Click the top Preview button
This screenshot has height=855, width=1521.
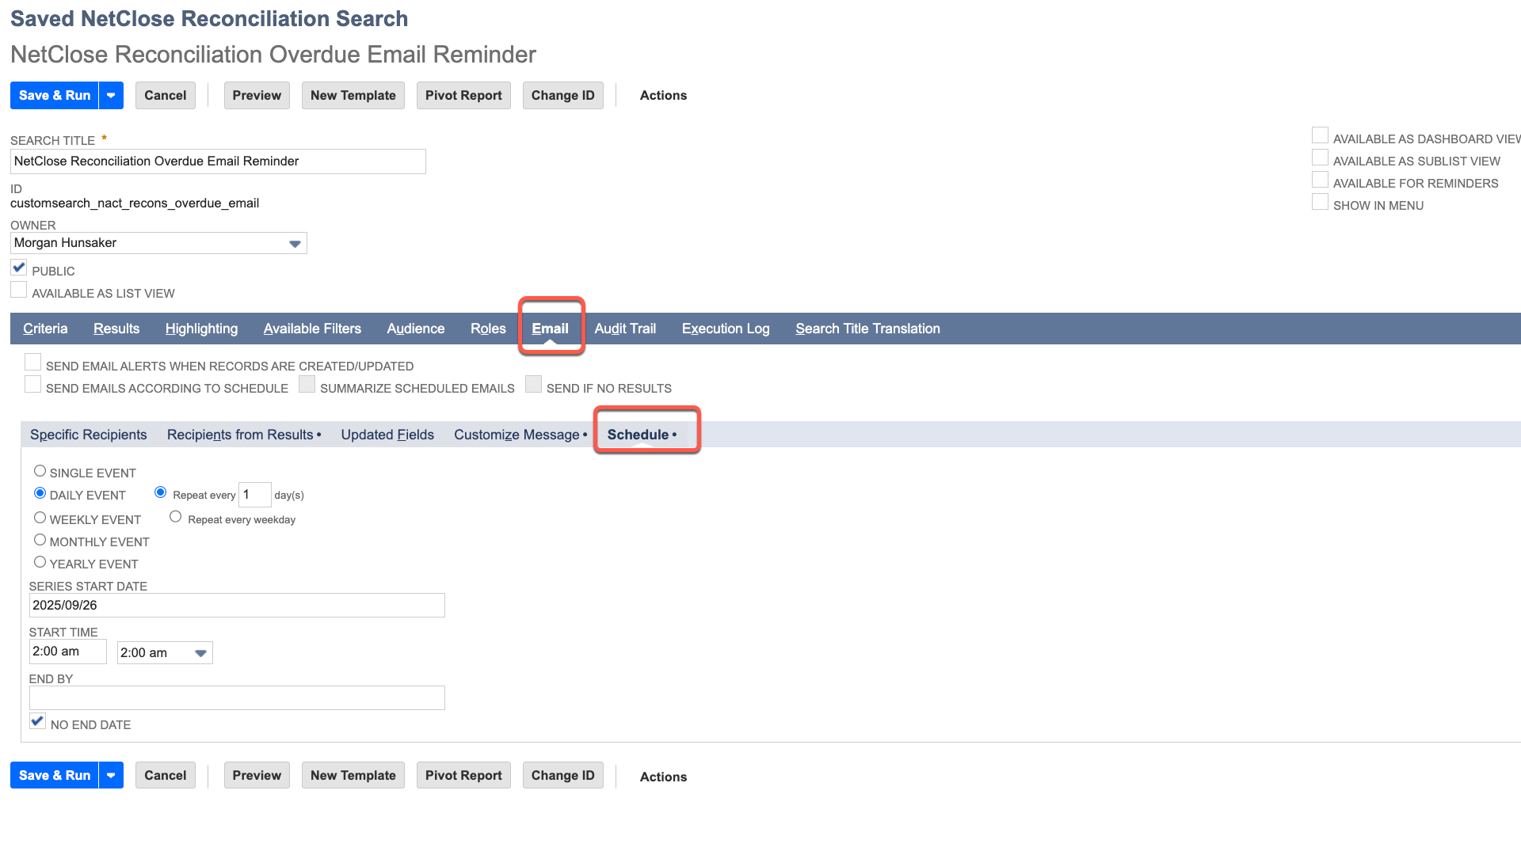[x=257, y=95]
